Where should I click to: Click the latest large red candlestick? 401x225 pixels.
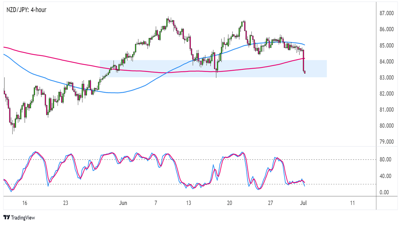click(x=303, y=60)
